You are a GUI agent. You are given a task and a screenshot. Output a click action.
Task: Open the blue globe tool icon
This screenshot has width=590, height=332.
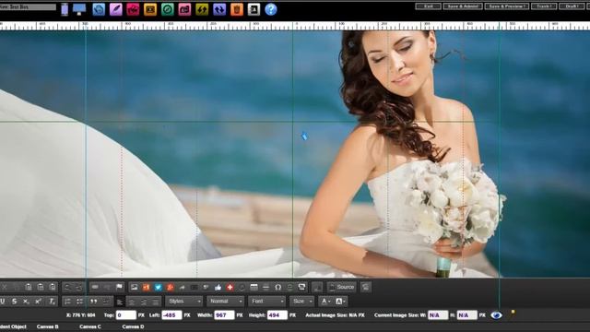[99, 9]
